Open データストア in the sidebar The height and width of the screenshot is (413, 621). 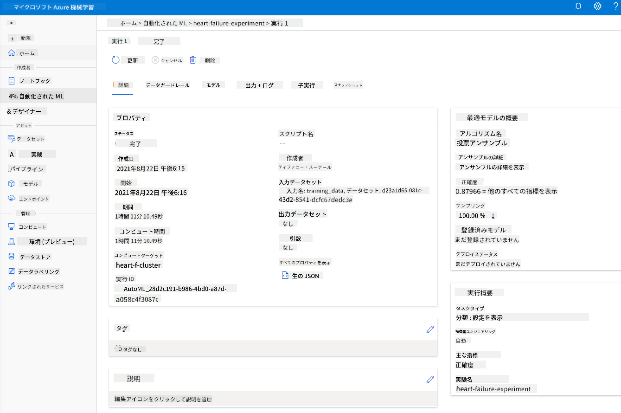pyautogui.click(x=31, y=257)
